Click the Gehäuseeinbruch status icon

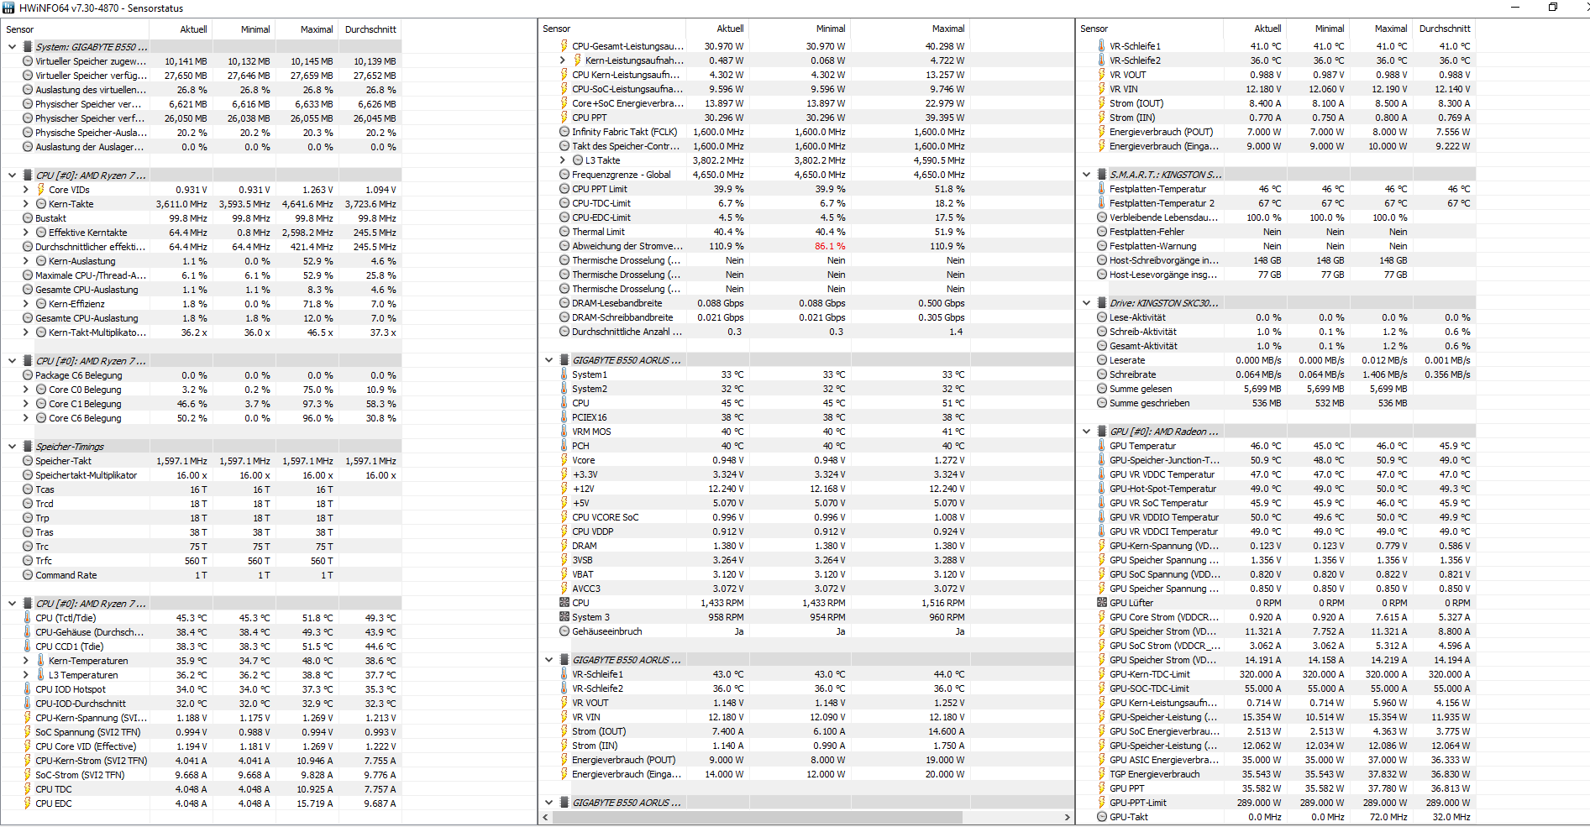coord(564,631)
